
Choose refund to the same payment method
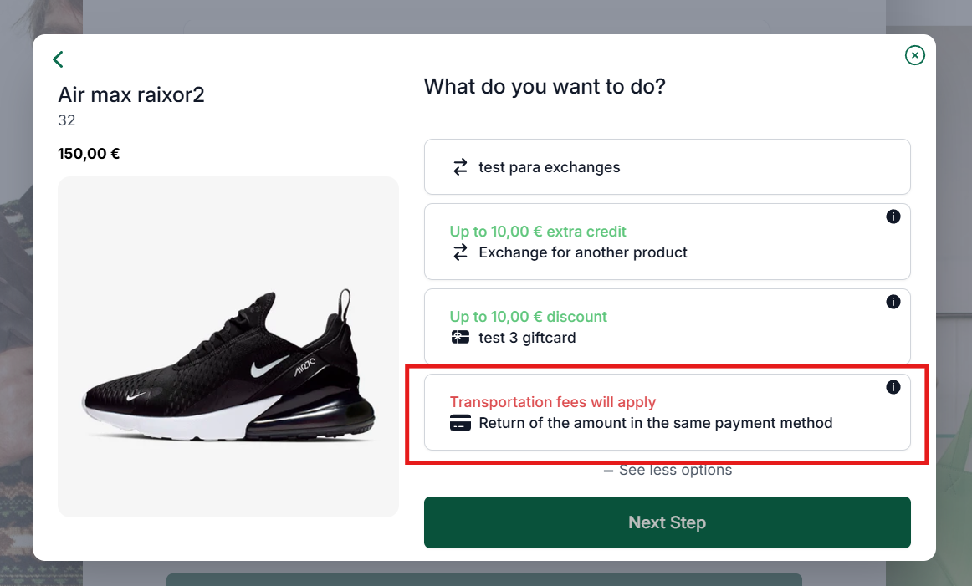tap(667, 412)
